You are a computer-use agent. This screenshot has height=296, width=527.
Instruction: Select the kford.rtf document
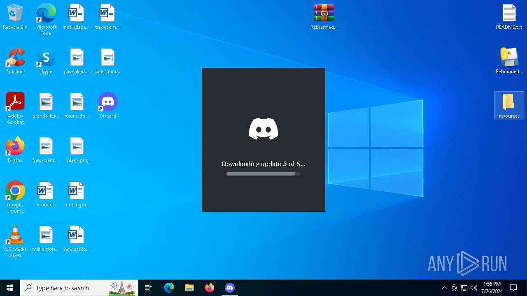pos(46,194)
